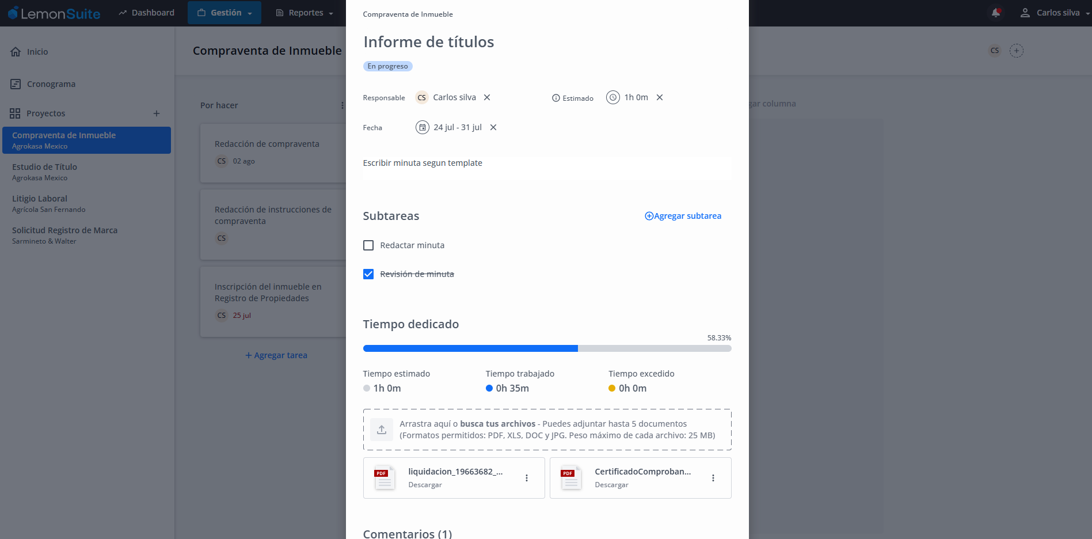This screenshot has width=1092, height=539.
Task: Open options menu for liquidacion PDF file
Action: [527, 478]
